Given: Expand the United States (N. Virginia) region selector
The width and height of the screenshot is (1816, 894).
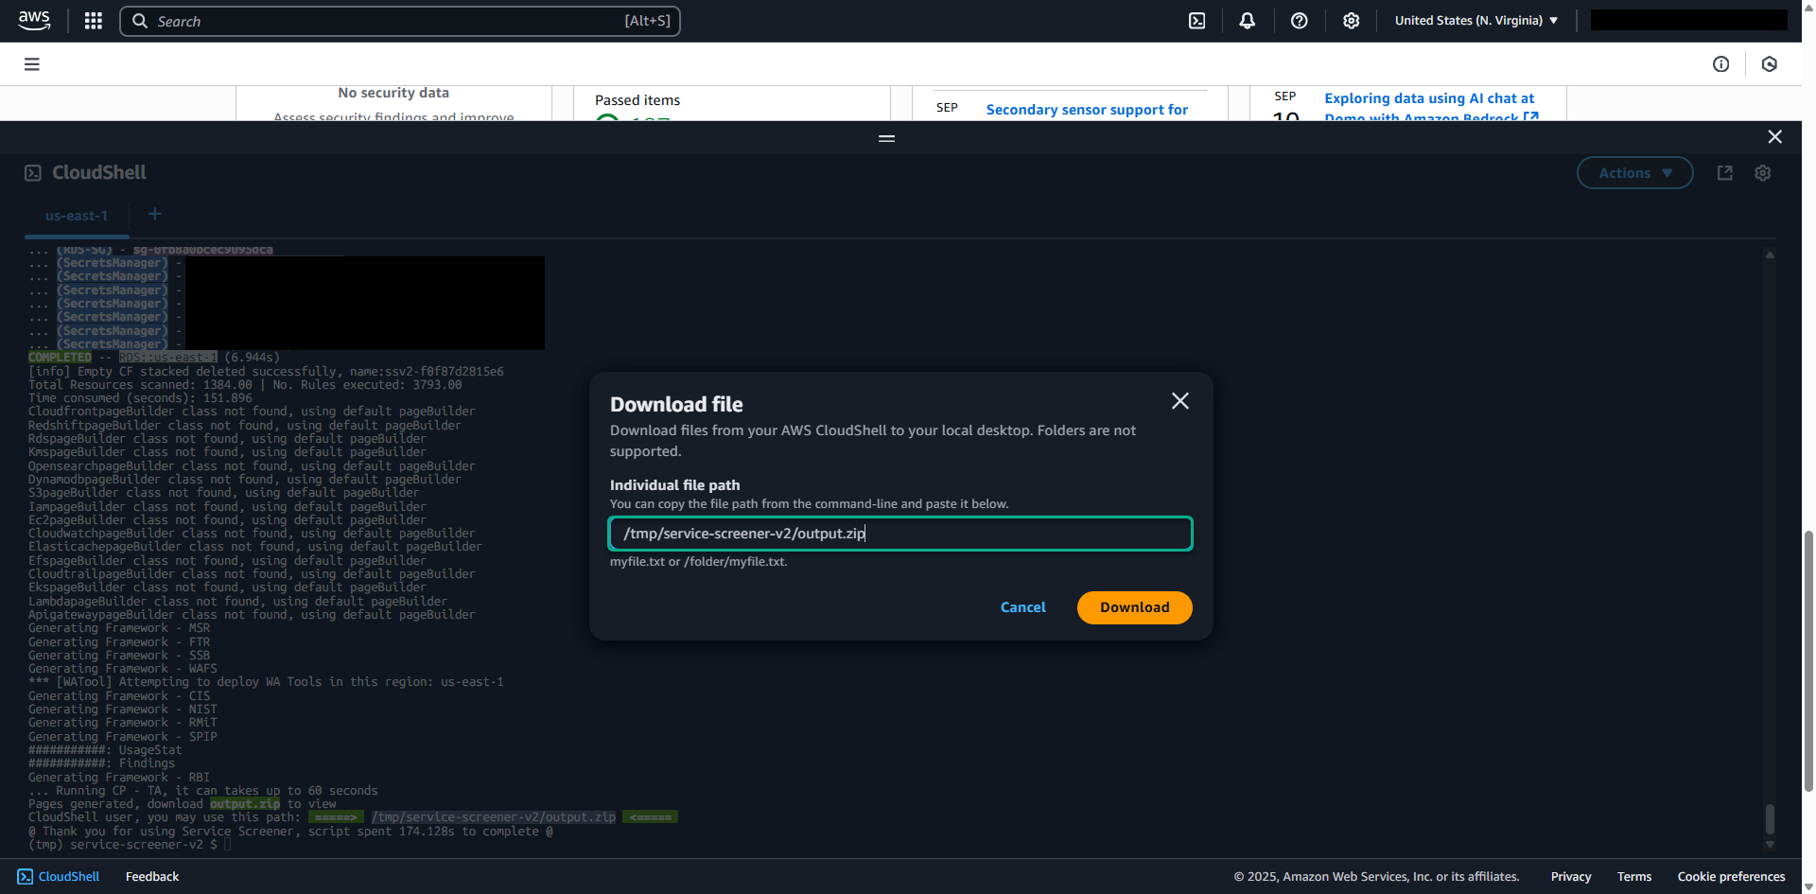Looking at the screenshot, I should [x=1475, y=21].
